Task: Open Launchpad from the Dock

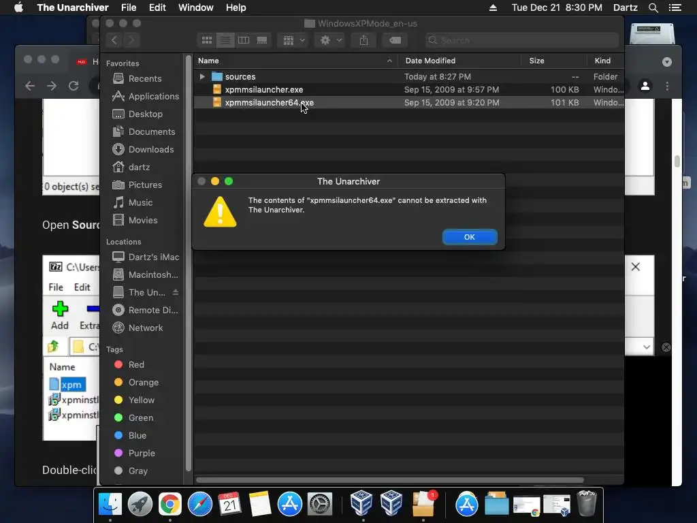Action: [x=140, y=504]
